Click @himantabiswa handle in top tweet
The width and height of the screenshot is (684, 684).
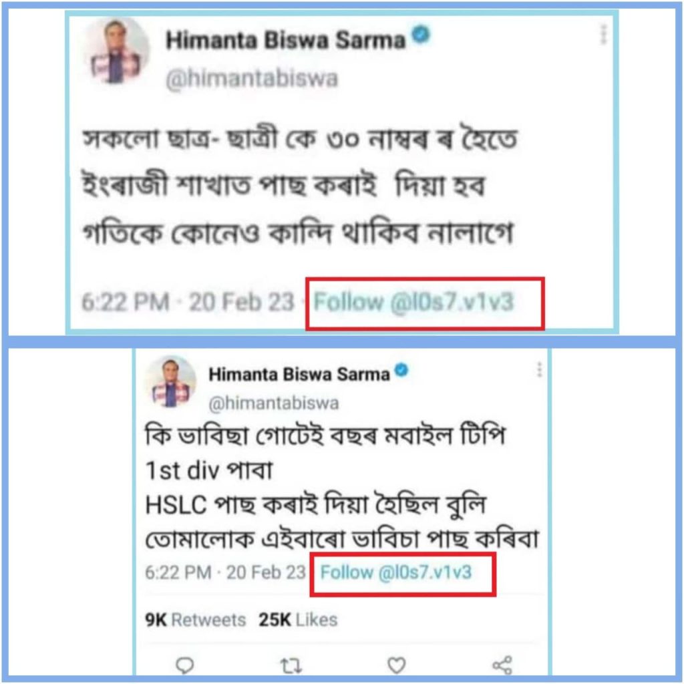252,79
